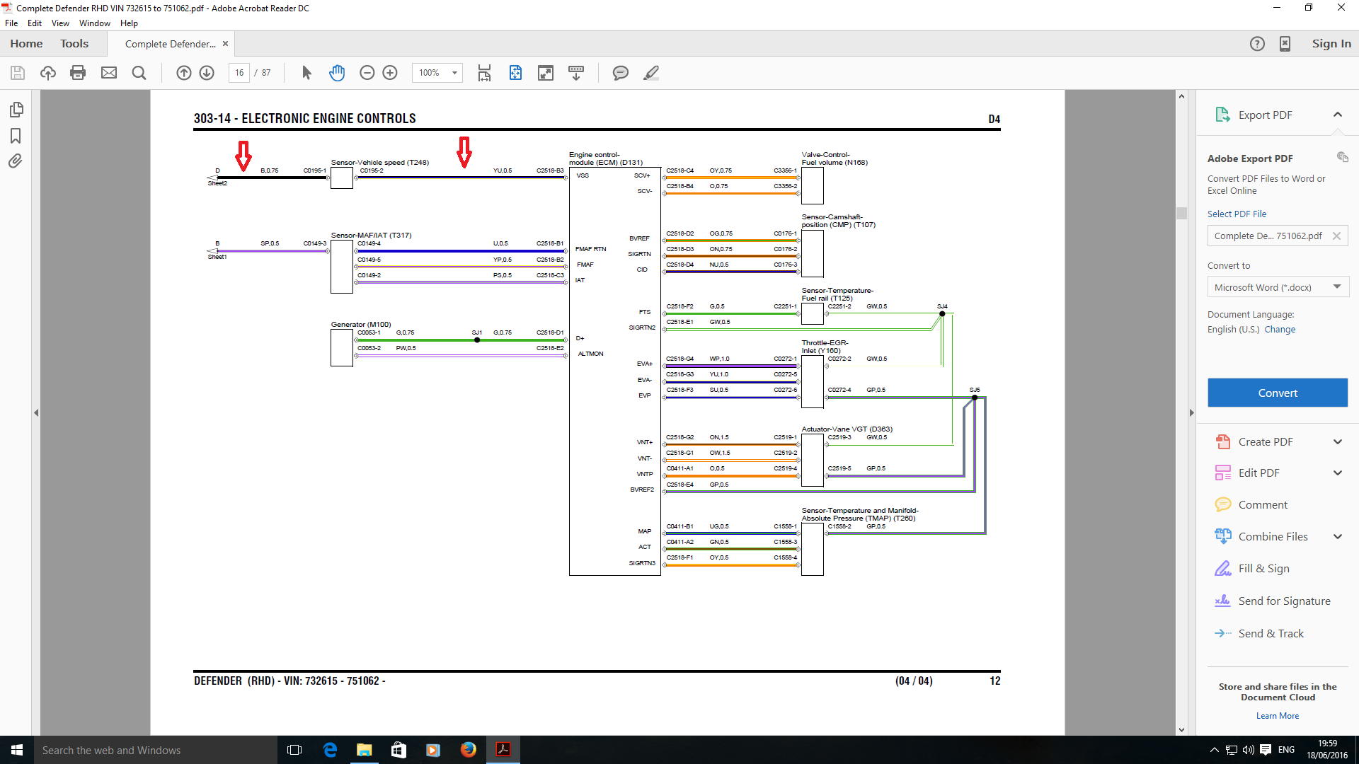Screen dimensions: 1359x764
Task: Go to next page arrow
Action: click(x=207, y=73)
